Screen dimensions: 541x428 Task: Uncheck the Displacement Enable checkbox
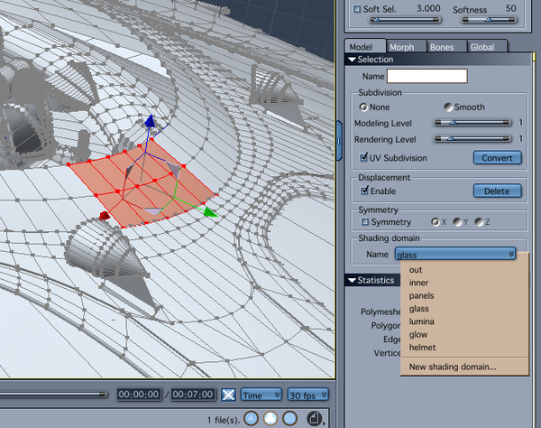click(x=364, y=191)
